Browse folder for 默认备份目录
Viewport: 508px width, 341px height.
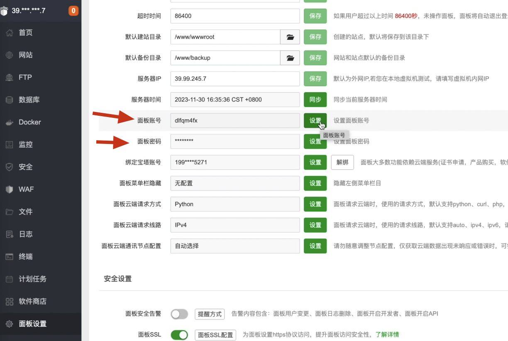coord(290,58)
